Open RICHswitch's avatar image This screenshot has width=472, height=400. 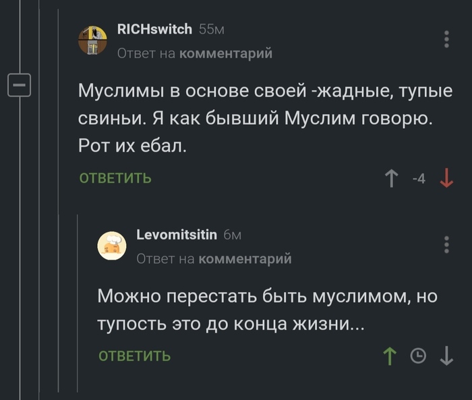point(93,40)
